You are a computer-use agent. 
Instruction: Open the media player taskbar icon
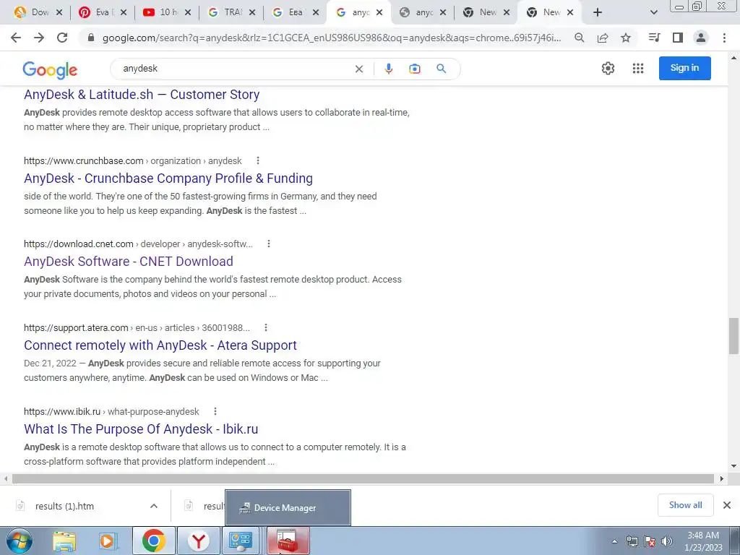pos(108,541)
